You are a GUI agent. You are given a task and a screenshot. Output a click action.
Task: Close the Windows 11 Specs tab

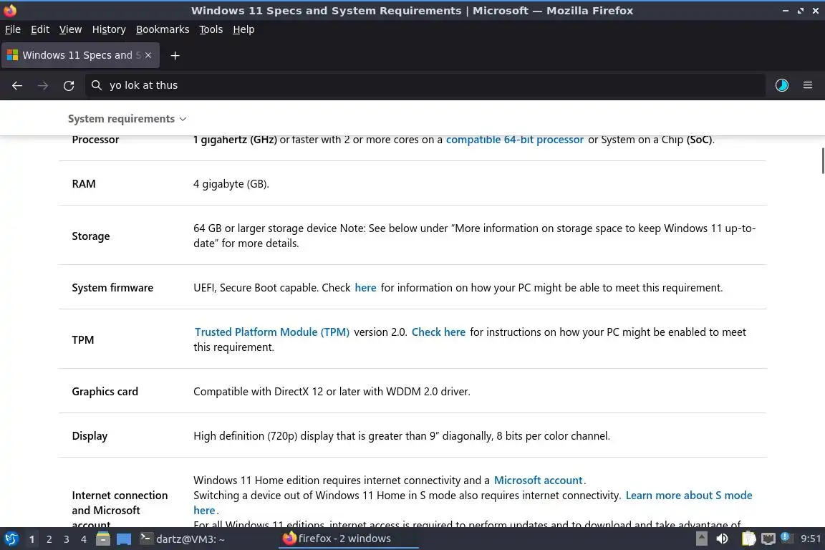(x=148, y=54)
